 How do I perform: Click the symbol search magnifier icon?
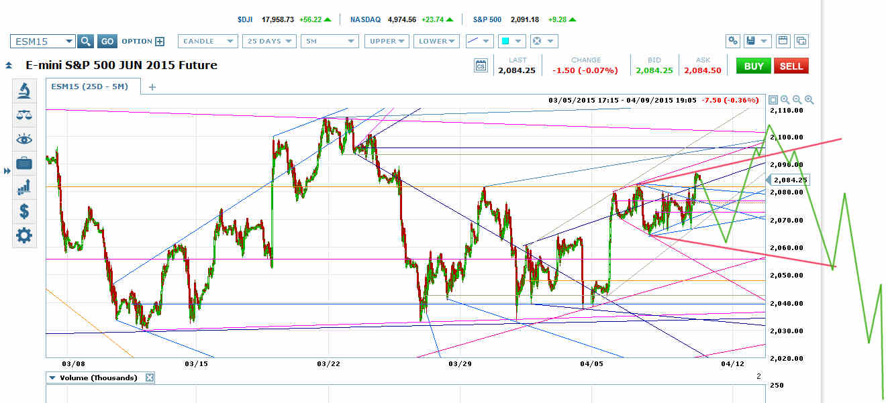coord(85,41)
